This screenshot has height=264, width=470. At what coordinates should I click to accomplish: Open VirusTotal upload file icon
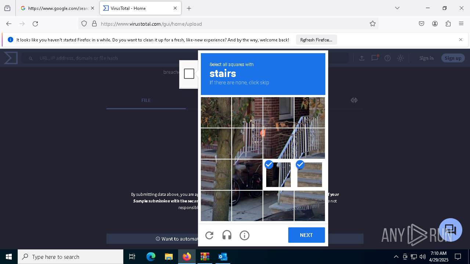pyautogui.click(x=362, y=58)
